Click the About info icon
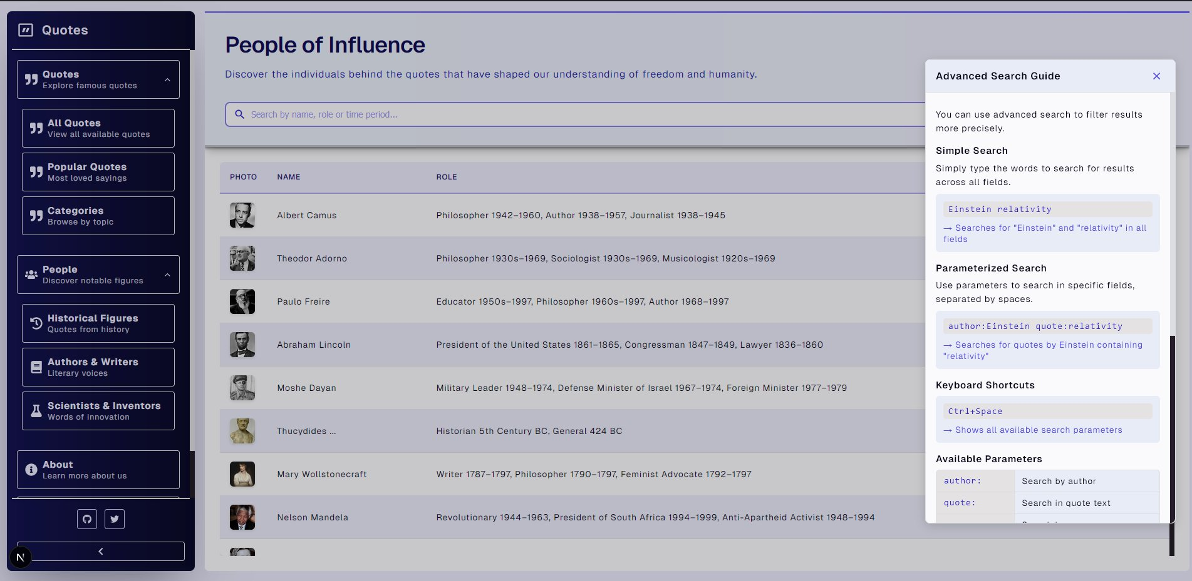The width and height of the screenshot is (1192, 581). click(31, 470)
